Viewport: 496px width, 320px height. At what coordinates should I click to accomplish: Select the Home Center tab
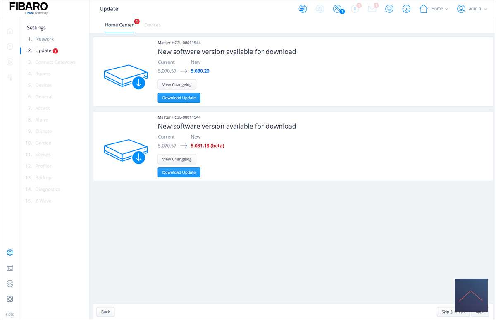[119, 25]
